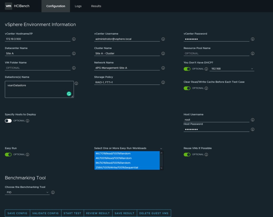The height and width of the screenshot is (217, 273).
Task: Click inside the Datastore(s) Name textarea
Action: pyautogui.click(x=39, y=89)
